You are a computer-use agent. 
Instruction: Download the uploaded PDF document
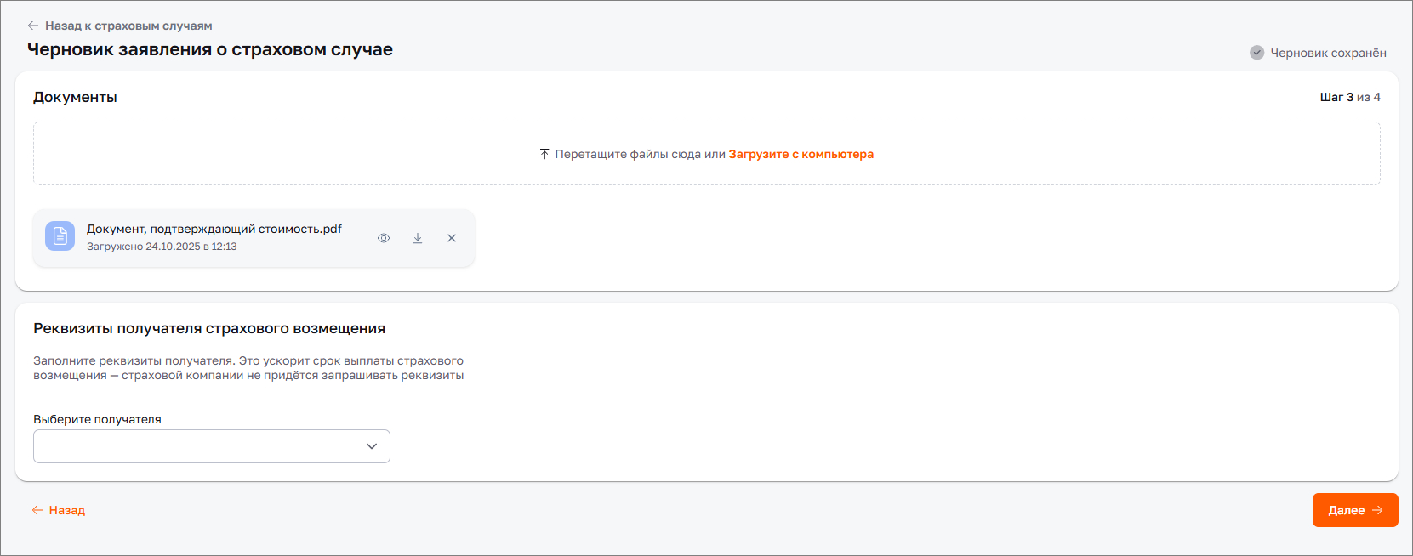point(418,238)
